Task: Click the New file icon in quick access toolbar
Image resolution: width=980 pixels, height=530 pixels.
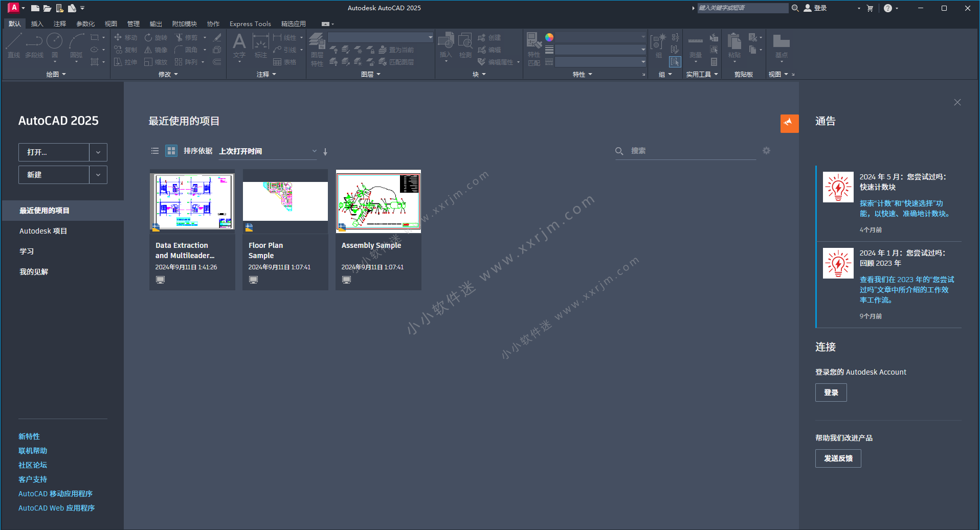Action: click(35, 8)
